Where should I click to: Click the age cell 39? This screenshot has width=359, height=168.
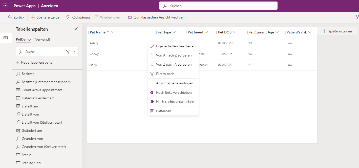[250, 43]
